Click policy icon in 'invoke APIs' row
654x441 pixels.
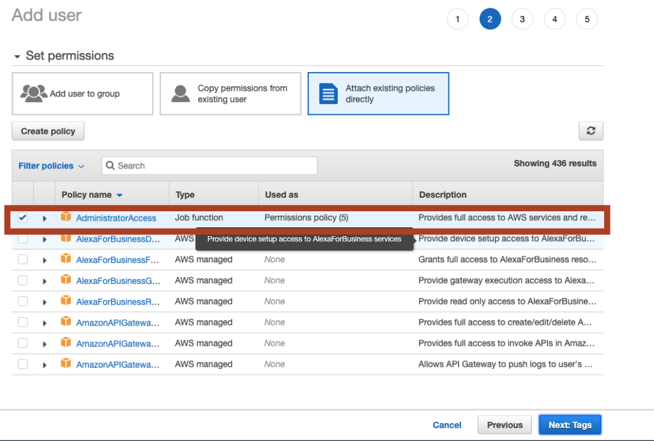coord(66,342)
